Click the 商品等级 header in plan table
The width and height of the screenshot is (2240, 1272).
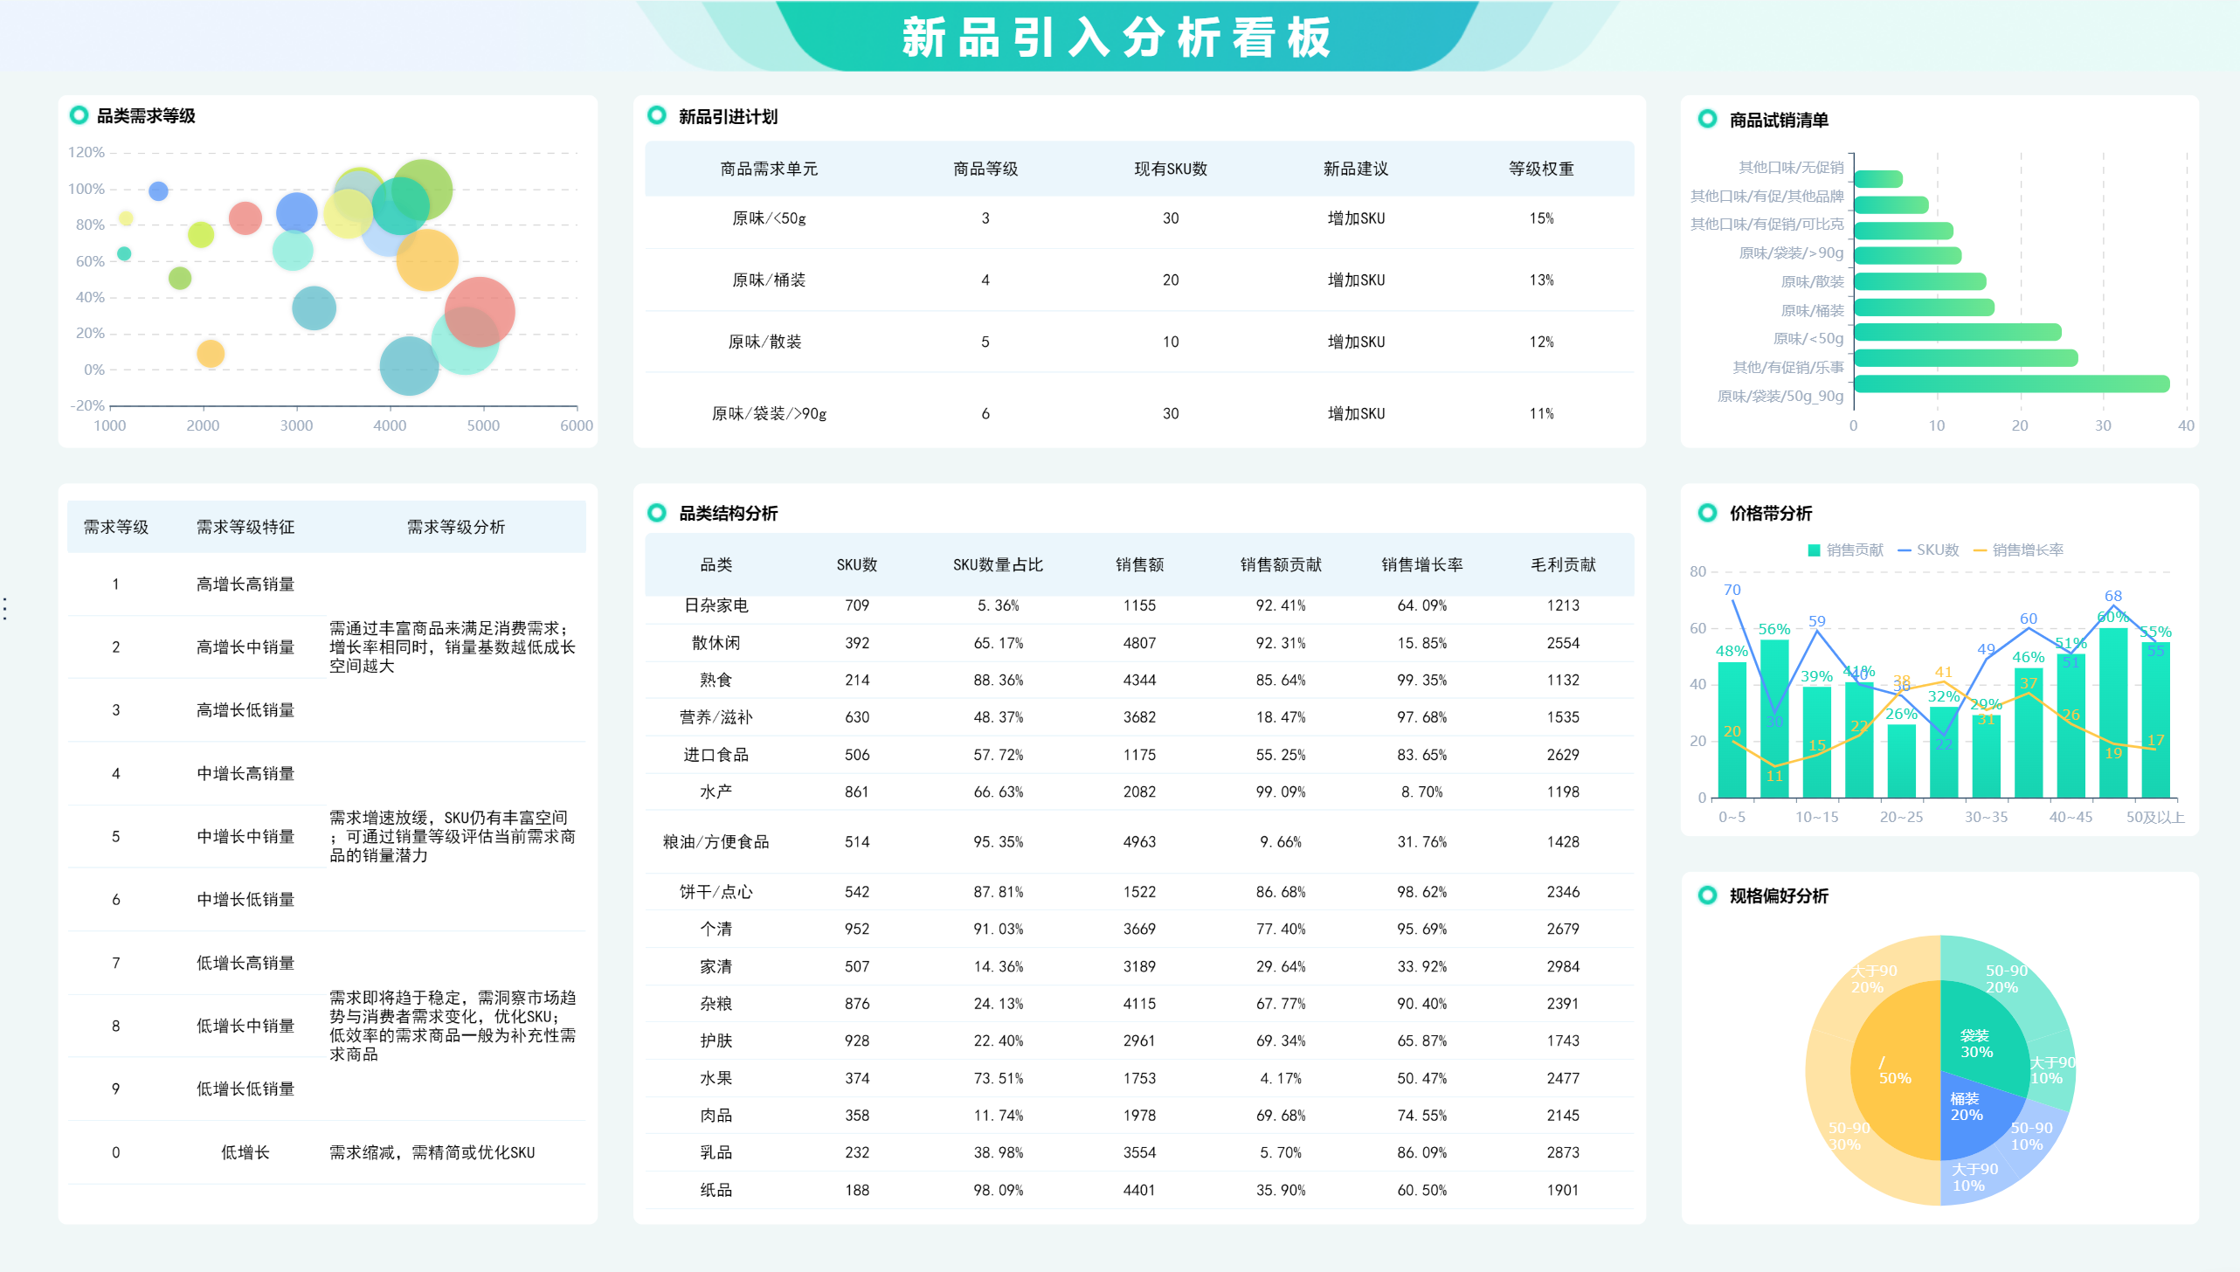tap(985, 169)
